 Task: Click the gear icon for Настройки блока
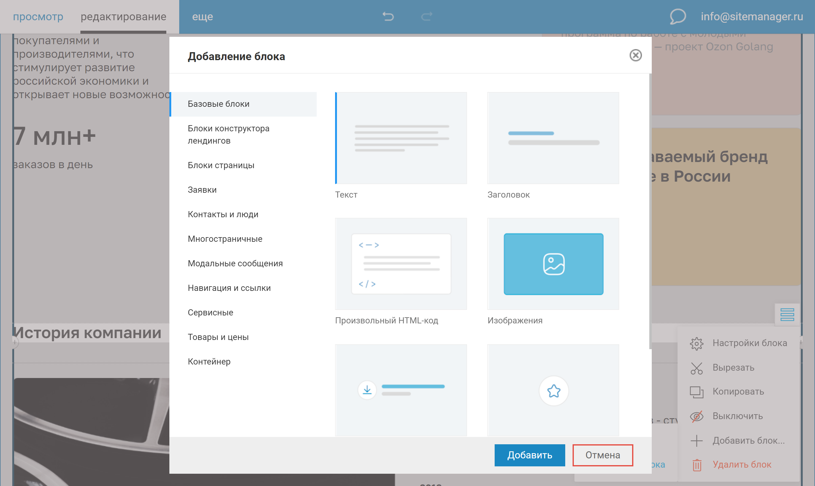click(x=696, y=344)
